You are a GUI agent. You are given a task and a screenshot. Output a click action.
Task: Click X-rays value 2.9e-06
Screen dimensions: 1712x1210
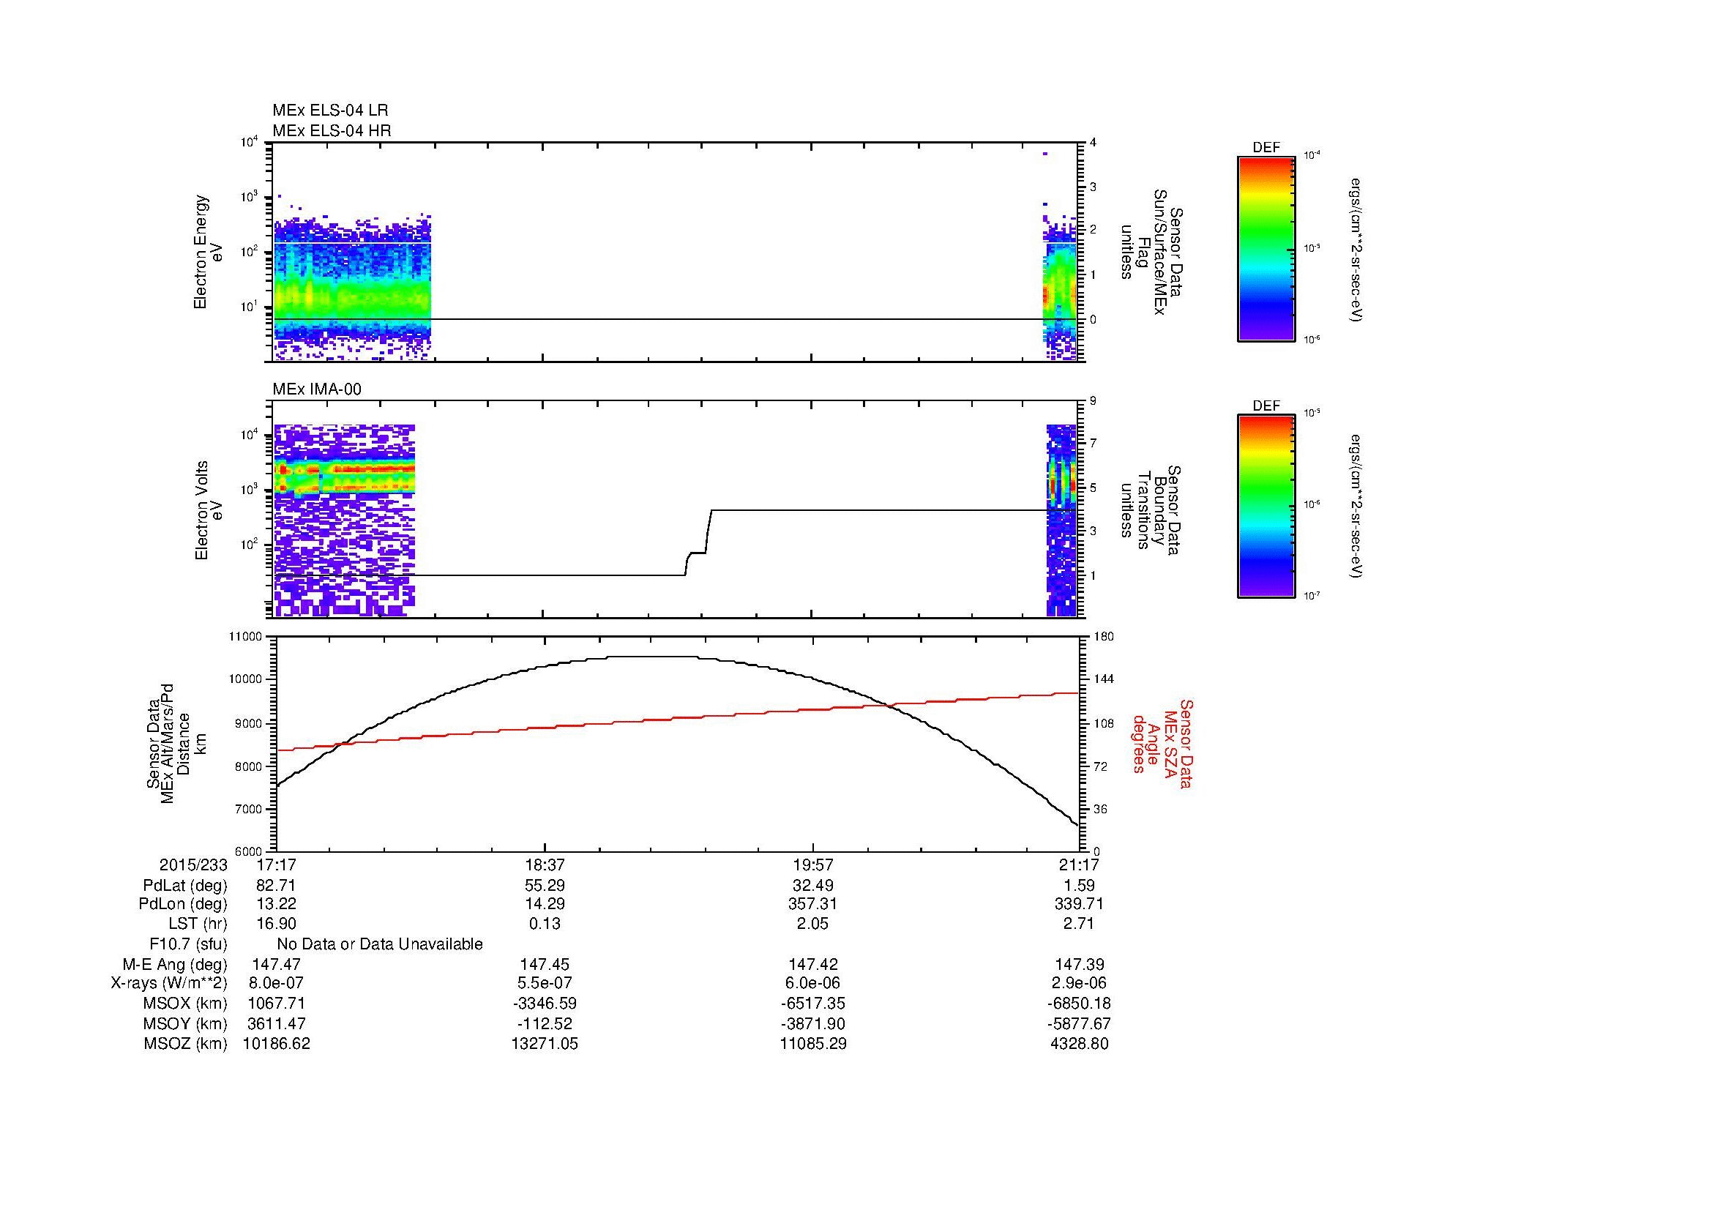pos(1080,983)
